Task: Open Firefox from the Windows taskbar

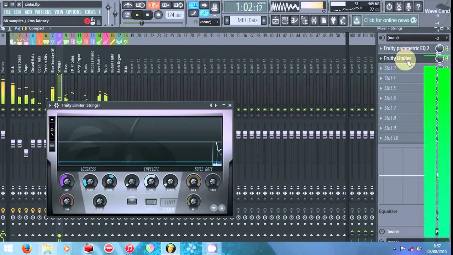Action: [27, 249]
